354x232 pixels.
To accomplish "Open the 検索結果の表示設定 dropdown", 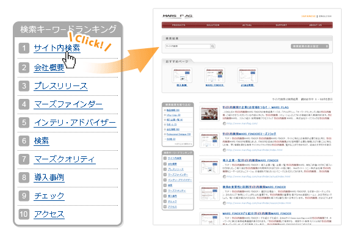I will [x=310, y=46].
